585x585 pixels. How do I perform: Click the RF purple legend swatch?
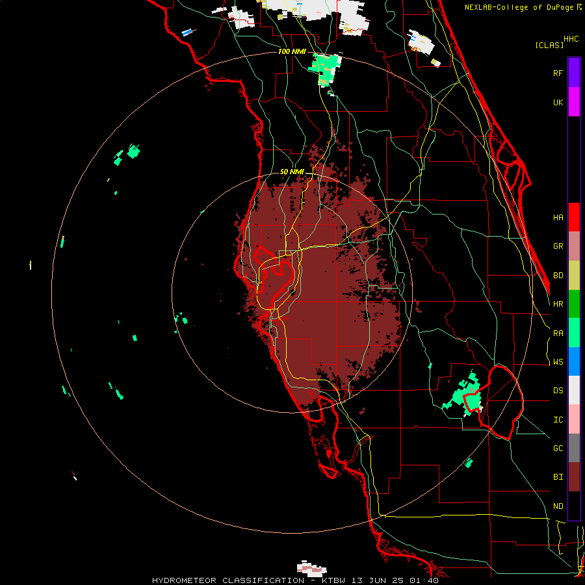574,73
